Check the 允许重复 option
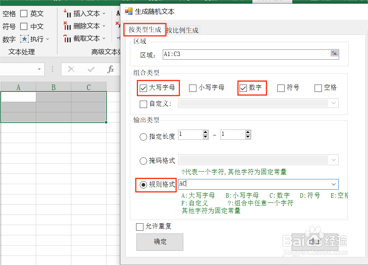368x265 pixels. [x=139, y=227]
